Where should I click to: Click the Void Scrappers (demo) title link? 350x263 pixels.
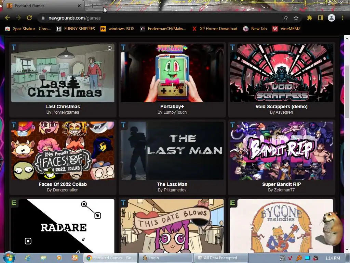coord(282,107)
